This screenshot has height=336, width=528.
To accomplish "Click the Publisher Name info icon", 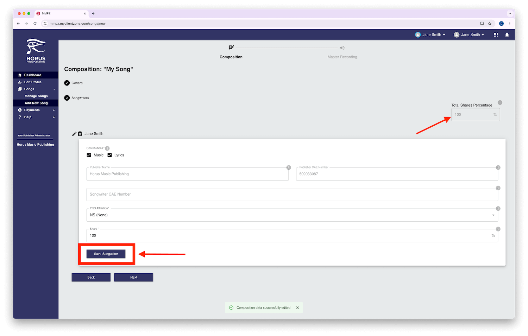I will coord(289,167).
